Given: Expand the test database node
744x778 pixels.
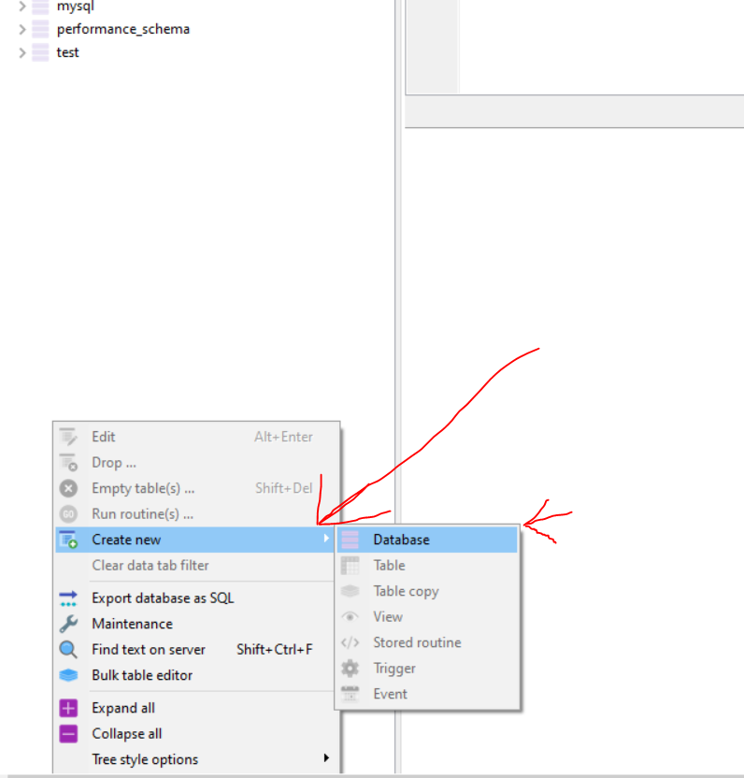Looking at the screenshot, I should pyautogui.click(x=22, y=52).
